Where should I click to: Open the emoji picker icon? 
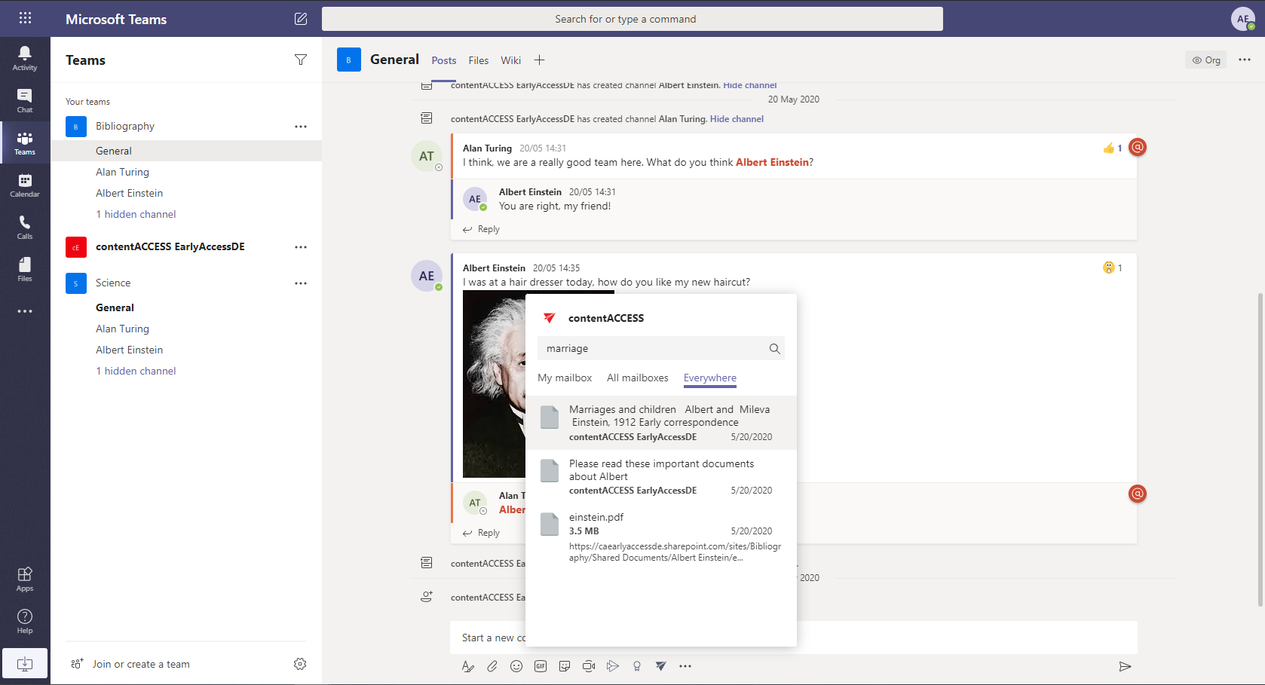(516, 666)
